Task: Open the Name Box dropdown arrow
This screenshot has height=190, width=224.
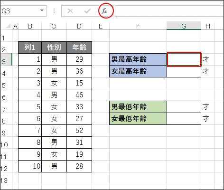Action: 42,10
